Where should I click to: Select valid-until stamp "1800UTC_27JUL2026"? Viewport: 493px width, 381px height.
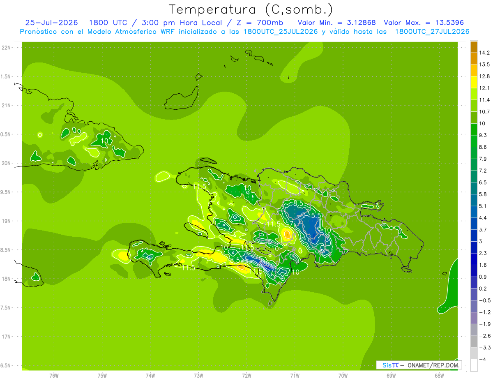pyautogui.click(x=432, y=32)
